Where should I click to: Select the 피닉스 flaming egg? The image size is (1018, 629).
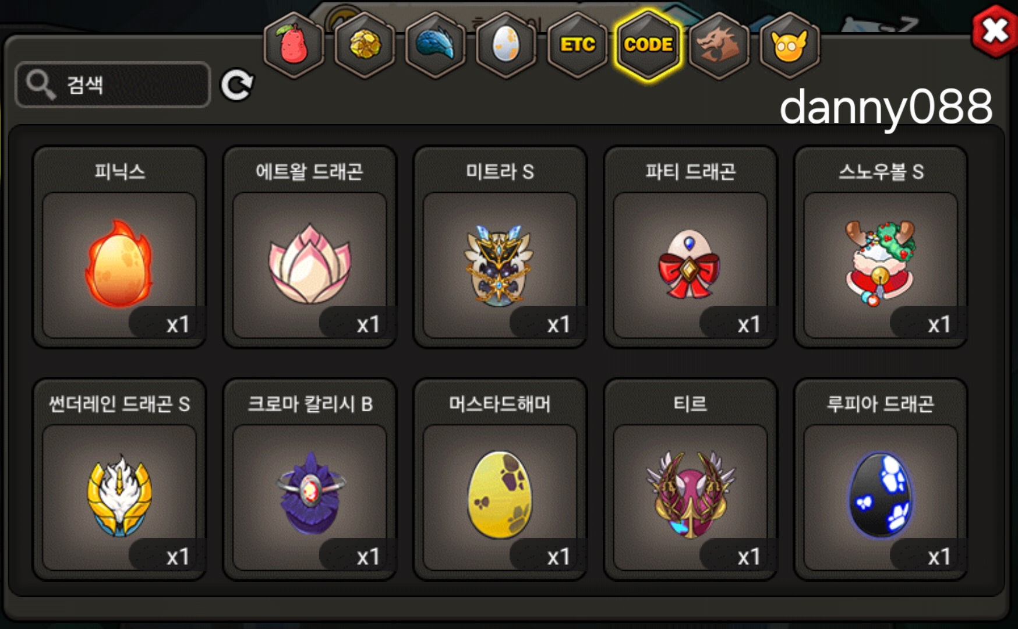(x=119, y=247)
